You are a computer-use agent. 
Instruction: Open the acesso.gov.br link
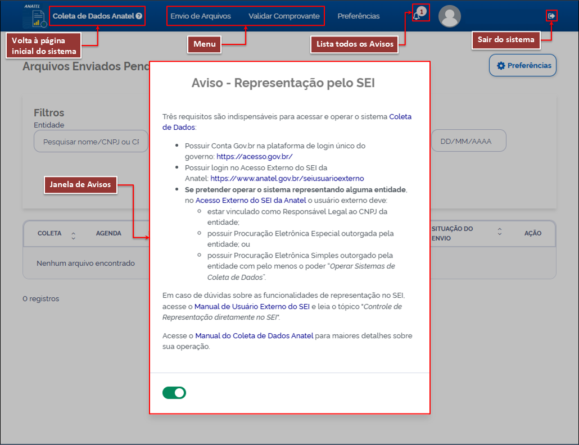click(x=254, y=157)
